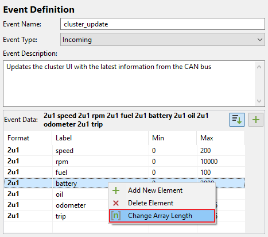Click the Event Name input field
The image size is (268, 237).
point(162,24)
